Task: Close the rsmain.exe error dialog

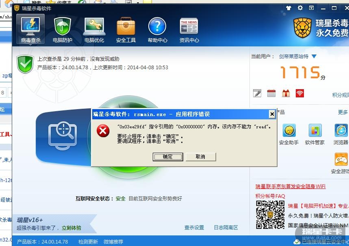Action: coord(272,114)
